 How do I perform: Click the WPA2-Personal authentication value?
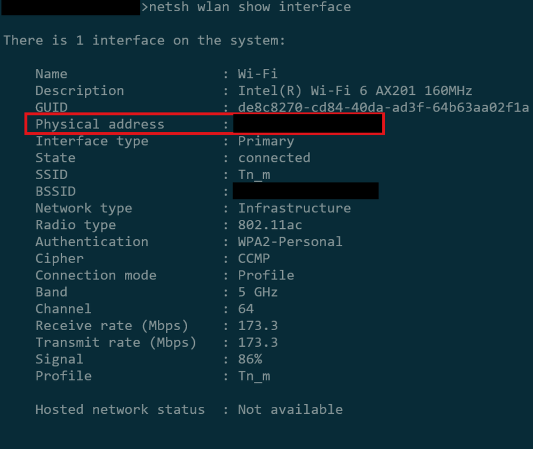pyautogui.click(x=290, y=242)
